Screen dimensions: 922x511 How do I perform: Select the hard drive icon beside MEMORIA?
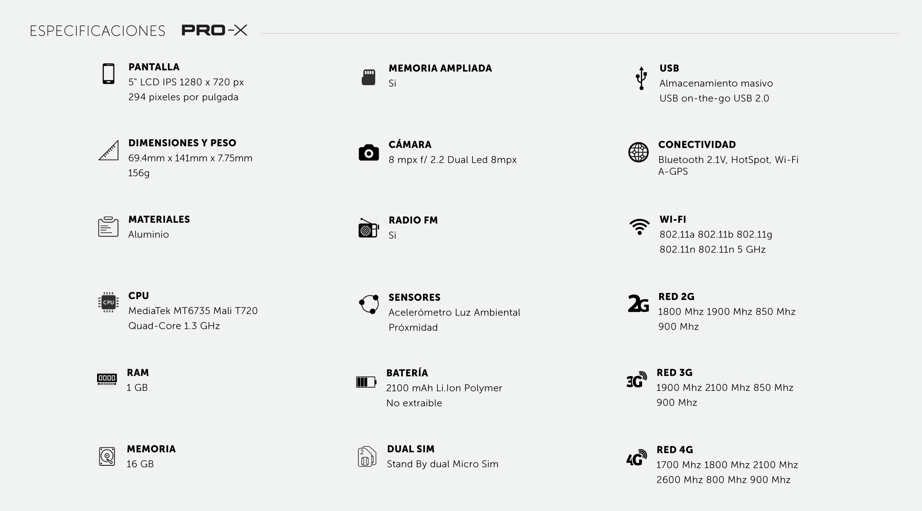(107, 456)
